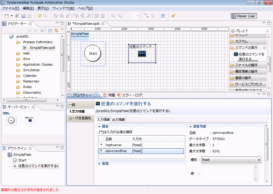
Task: Click the Undo arrow icon
Action: click(x=40, y=16)
